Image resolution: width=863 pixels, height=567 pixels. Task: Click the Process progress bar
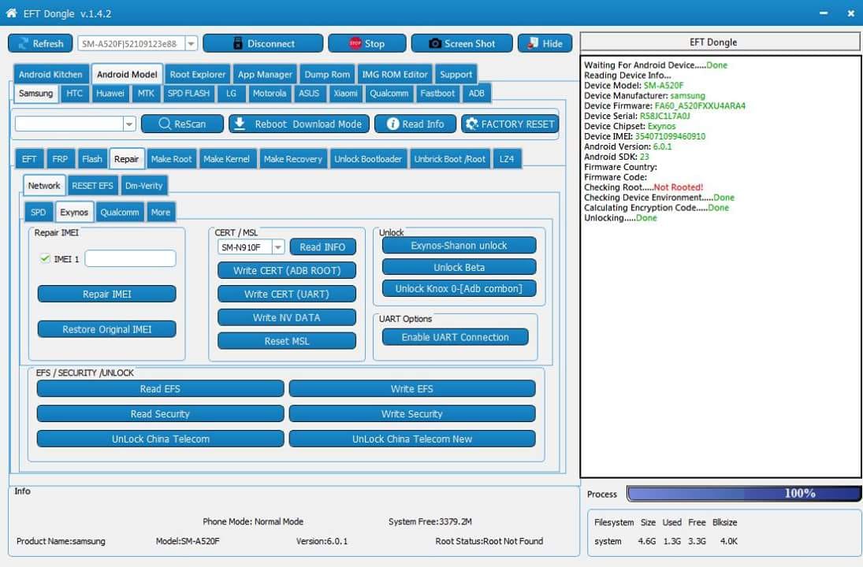pyautogui.click(x=743, y=493)
